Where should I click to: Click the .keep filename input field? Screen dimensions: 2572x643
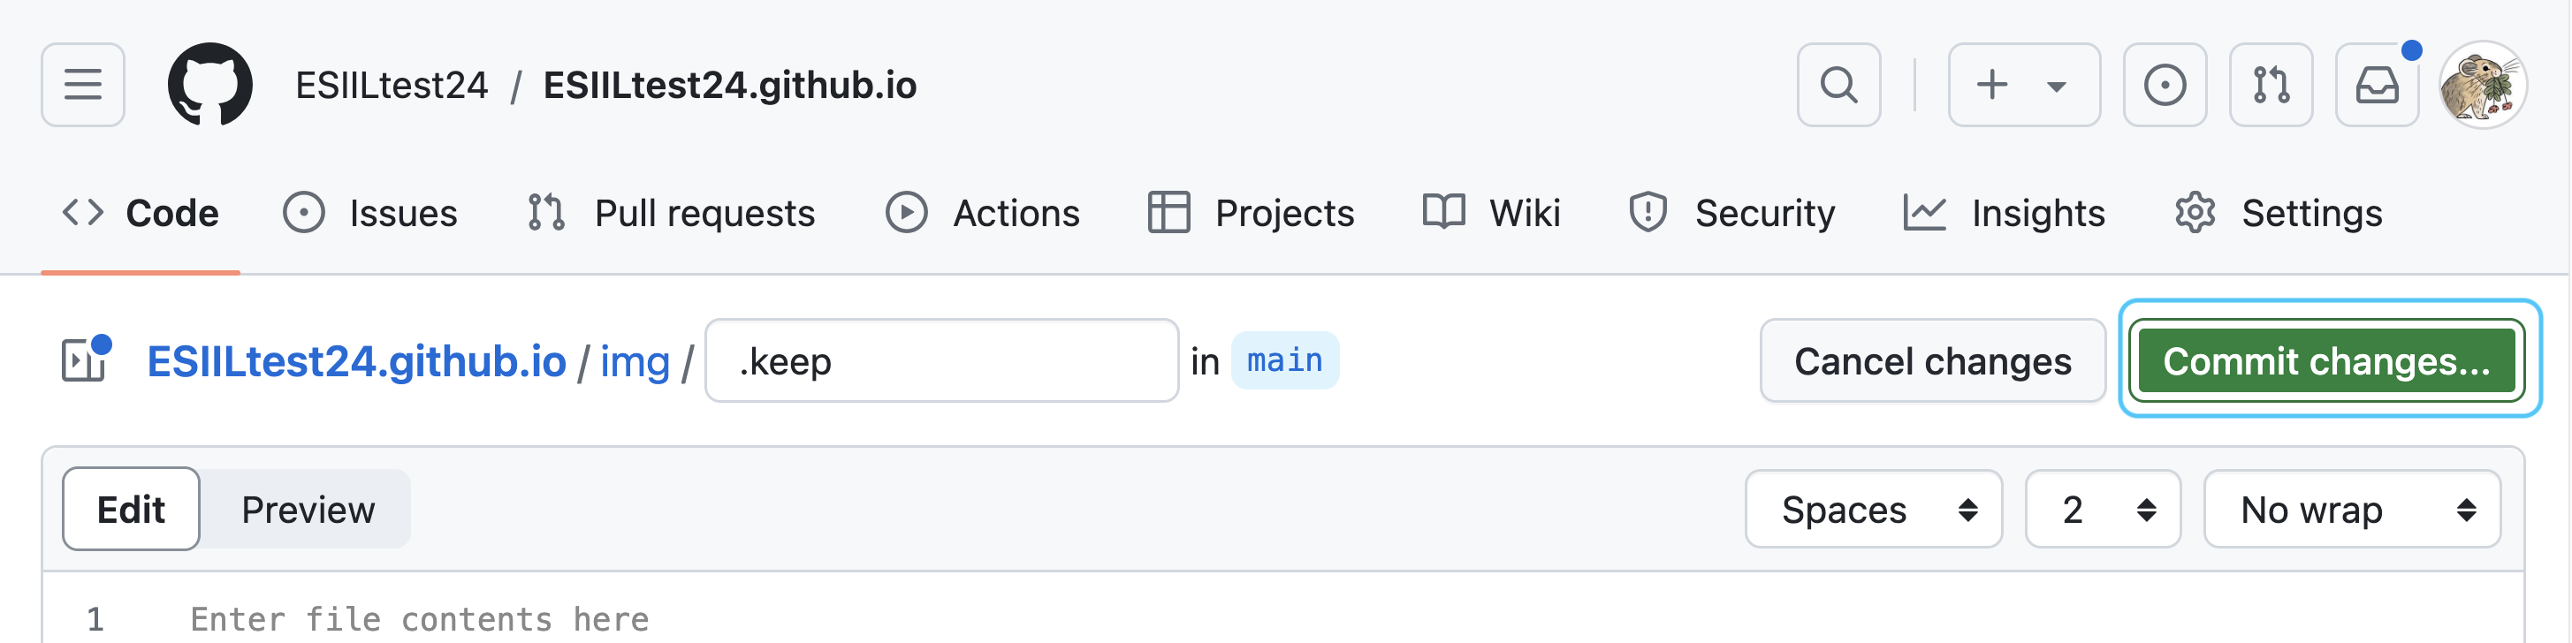[x=941, y=360]
